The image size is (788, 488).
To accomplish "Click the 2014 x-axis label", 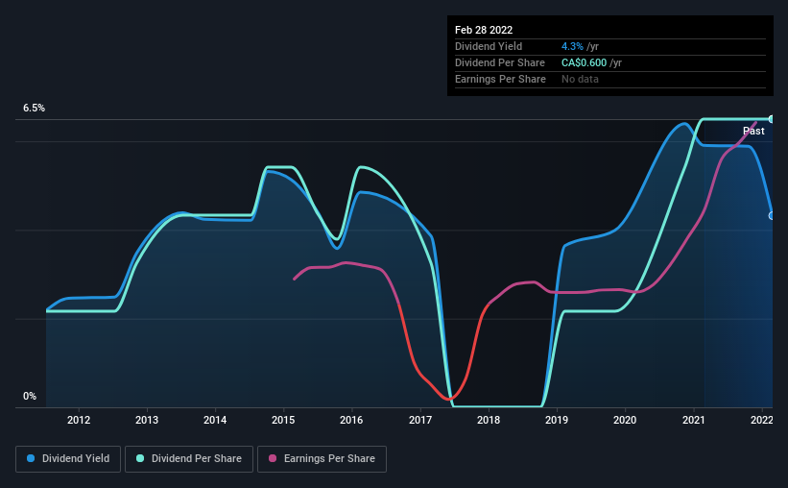I will (215, 420).
